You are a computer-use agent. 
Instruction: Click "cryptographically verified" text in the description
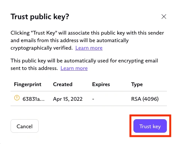pos(42,48)
